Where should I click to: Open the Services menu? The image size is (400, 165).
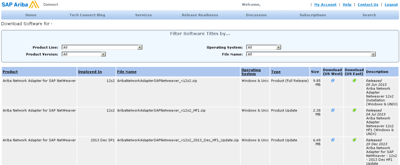143,15
